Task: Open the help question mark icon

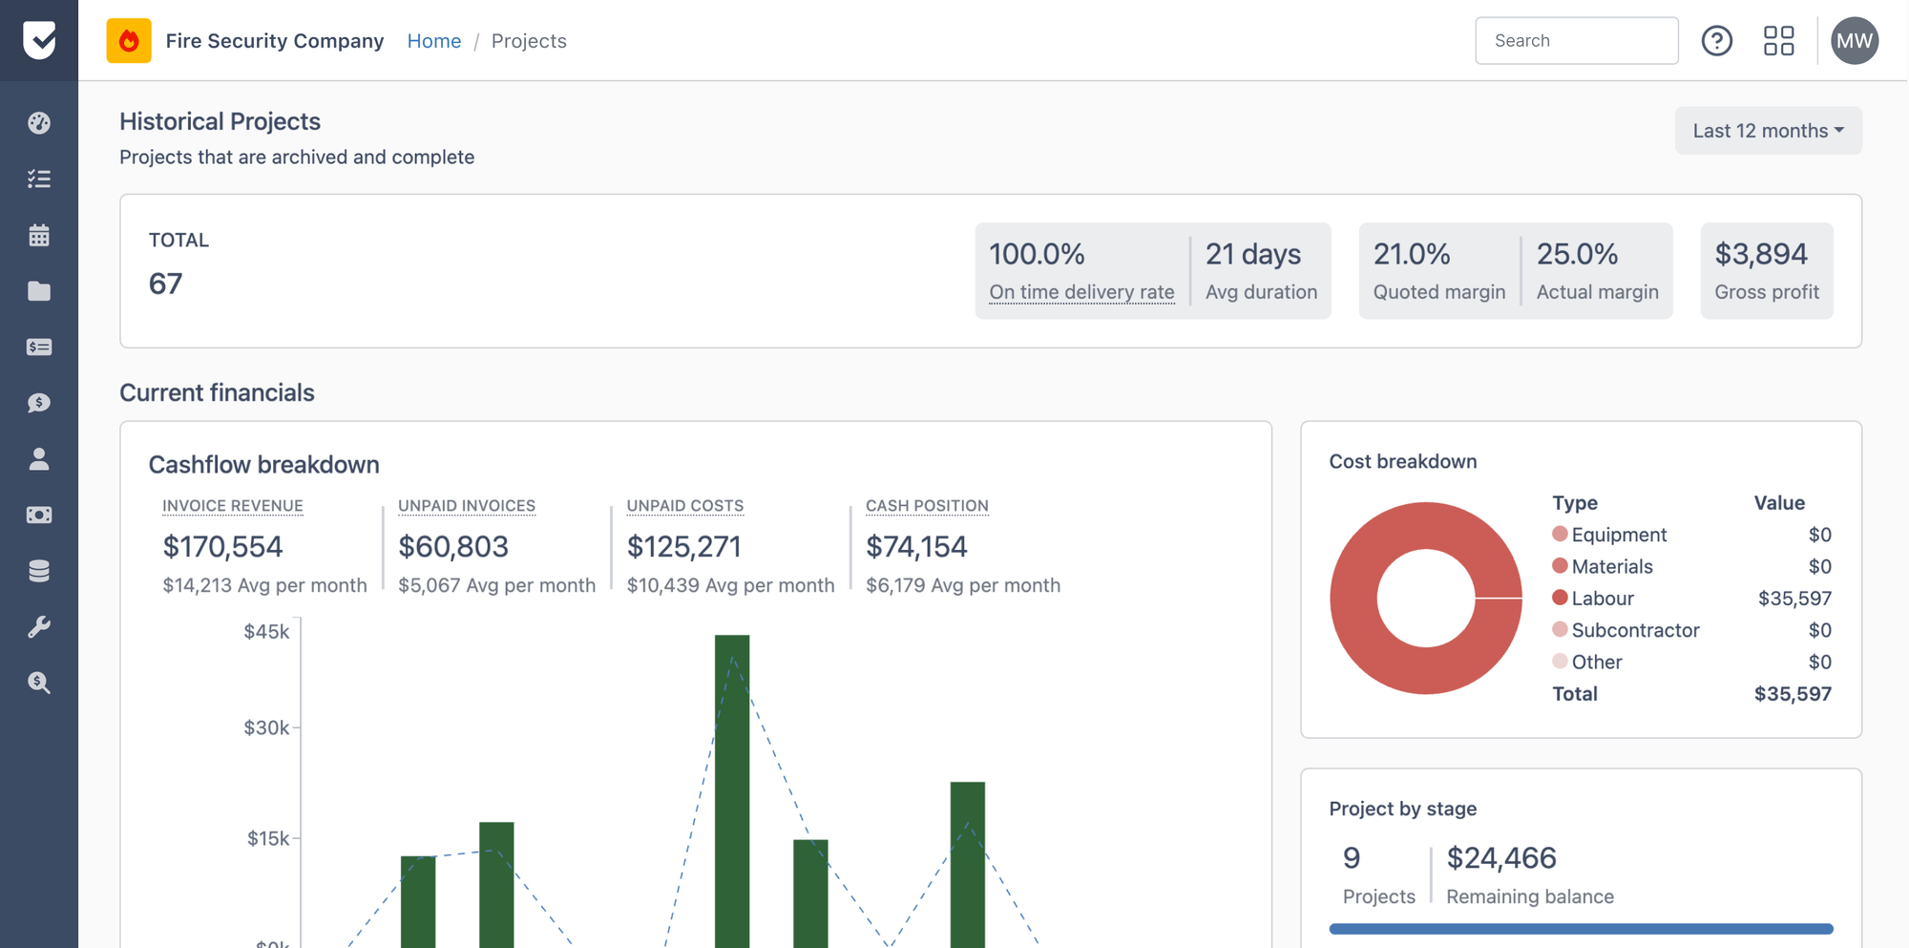Action: pos(1717,40)
